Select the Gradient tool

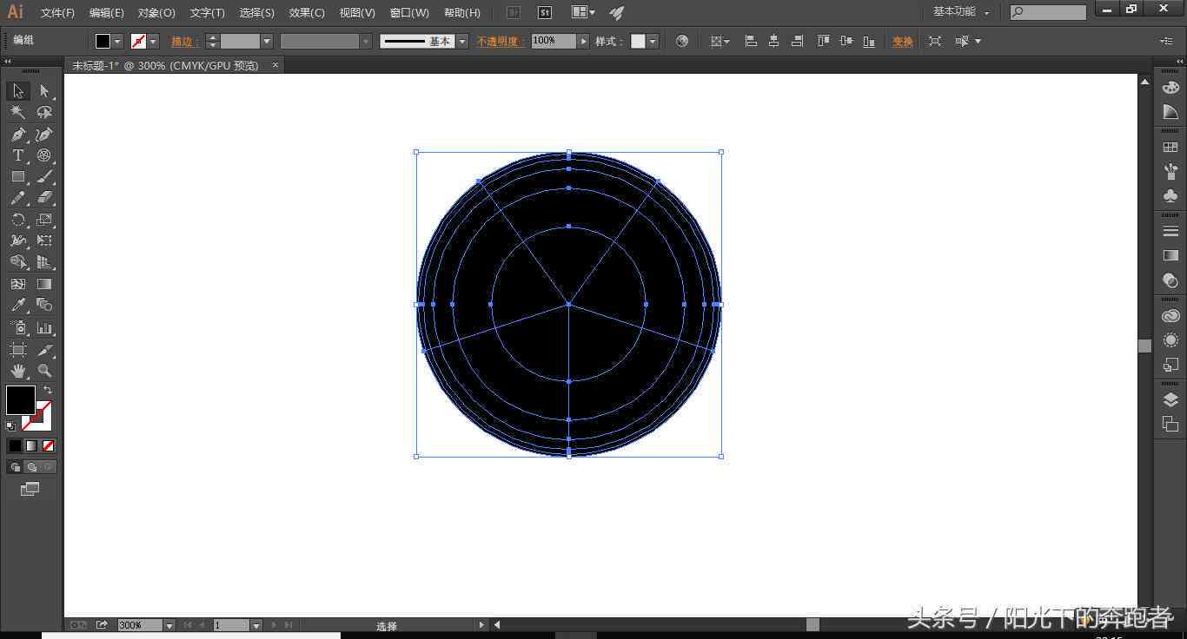[44, 284]
